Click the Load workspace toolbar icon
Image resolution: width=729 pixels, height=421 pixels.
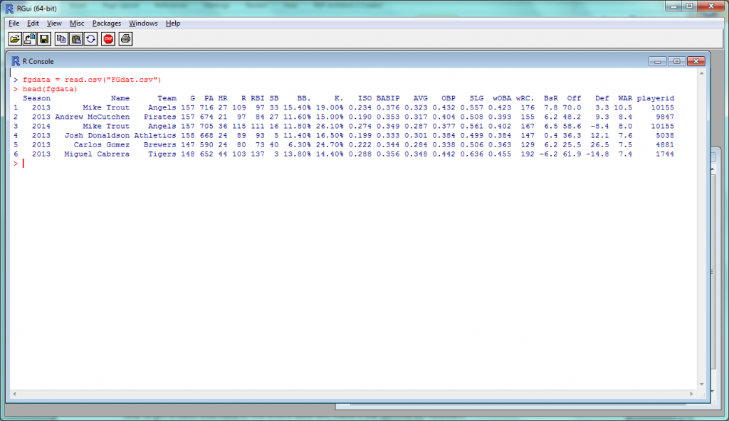point(30,38)
